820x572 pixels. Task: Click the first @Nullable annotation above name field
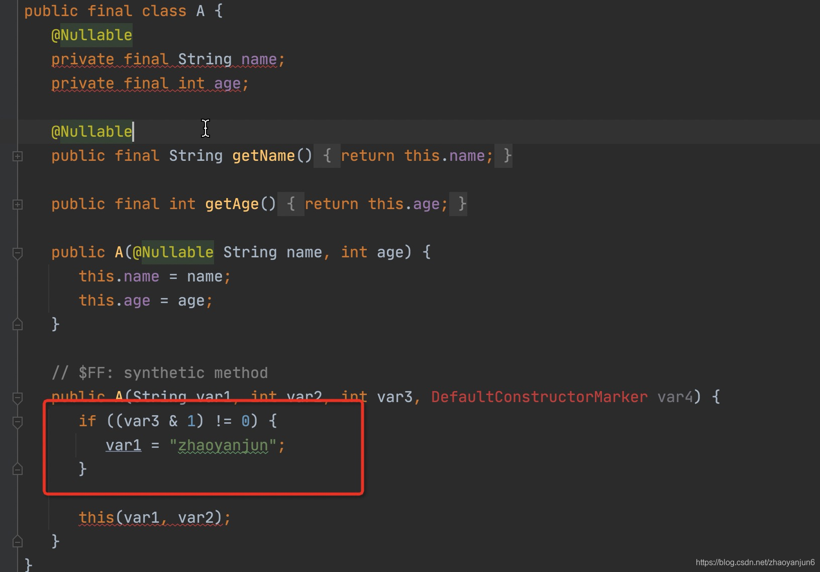[x=91, y=35]
